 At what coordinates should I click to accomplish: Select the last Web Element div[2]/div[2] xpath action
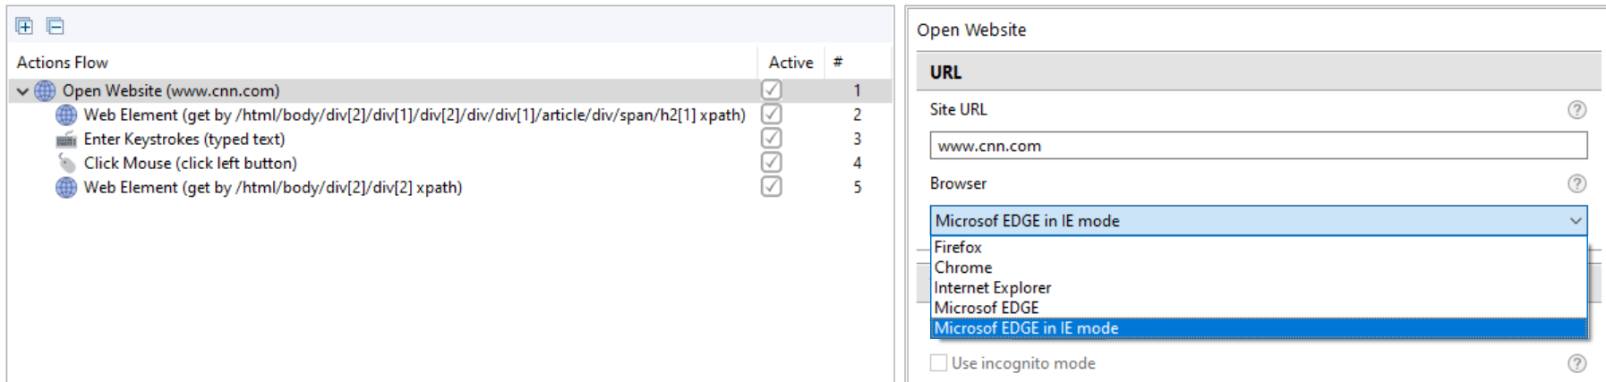272,188
